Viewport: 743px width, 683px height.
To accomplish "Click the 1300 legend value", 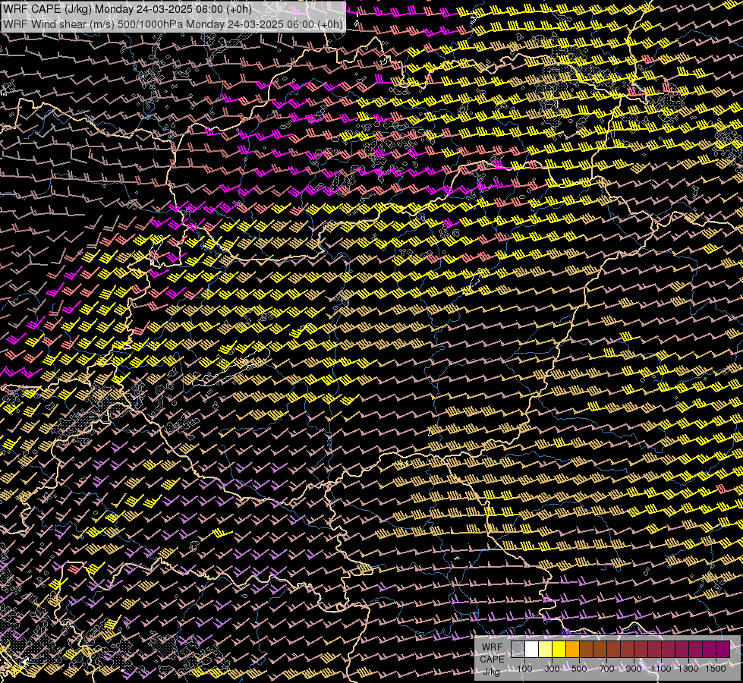I will pos(688,669).
